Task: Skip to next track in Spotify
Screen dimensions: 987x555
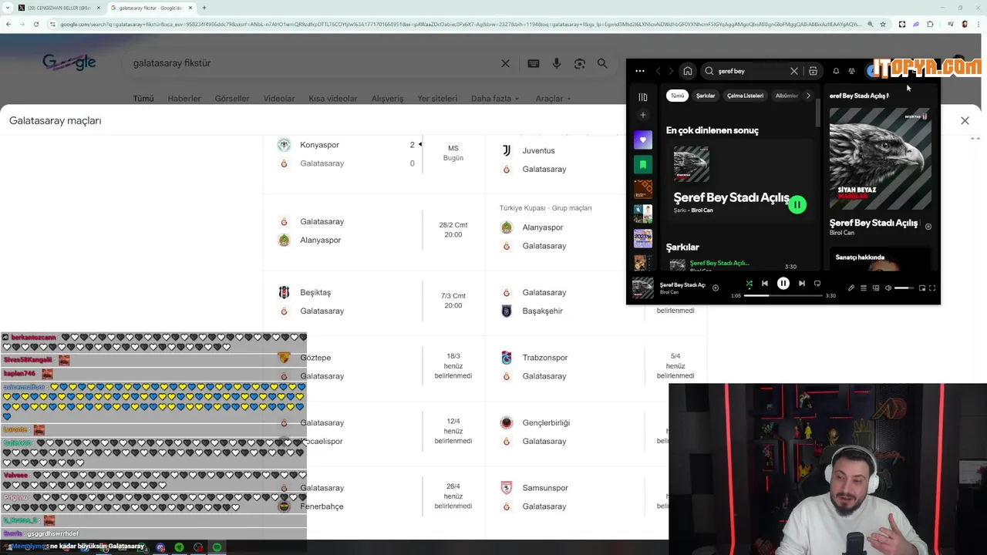Action: [802, 284]
